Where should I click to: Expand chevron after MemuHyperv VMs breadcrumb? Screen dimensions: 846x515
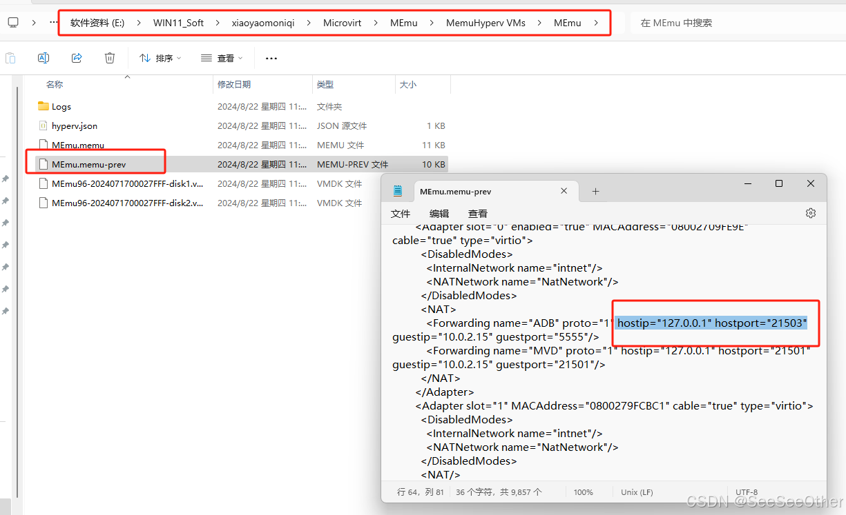(x=539, y=23)
